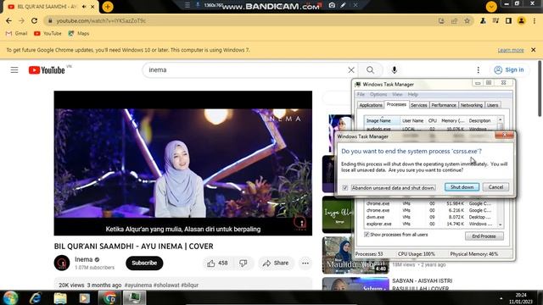The height and width of the screenshot is (305, 543).
Task: Share the video
Action: tap(276, 263)
